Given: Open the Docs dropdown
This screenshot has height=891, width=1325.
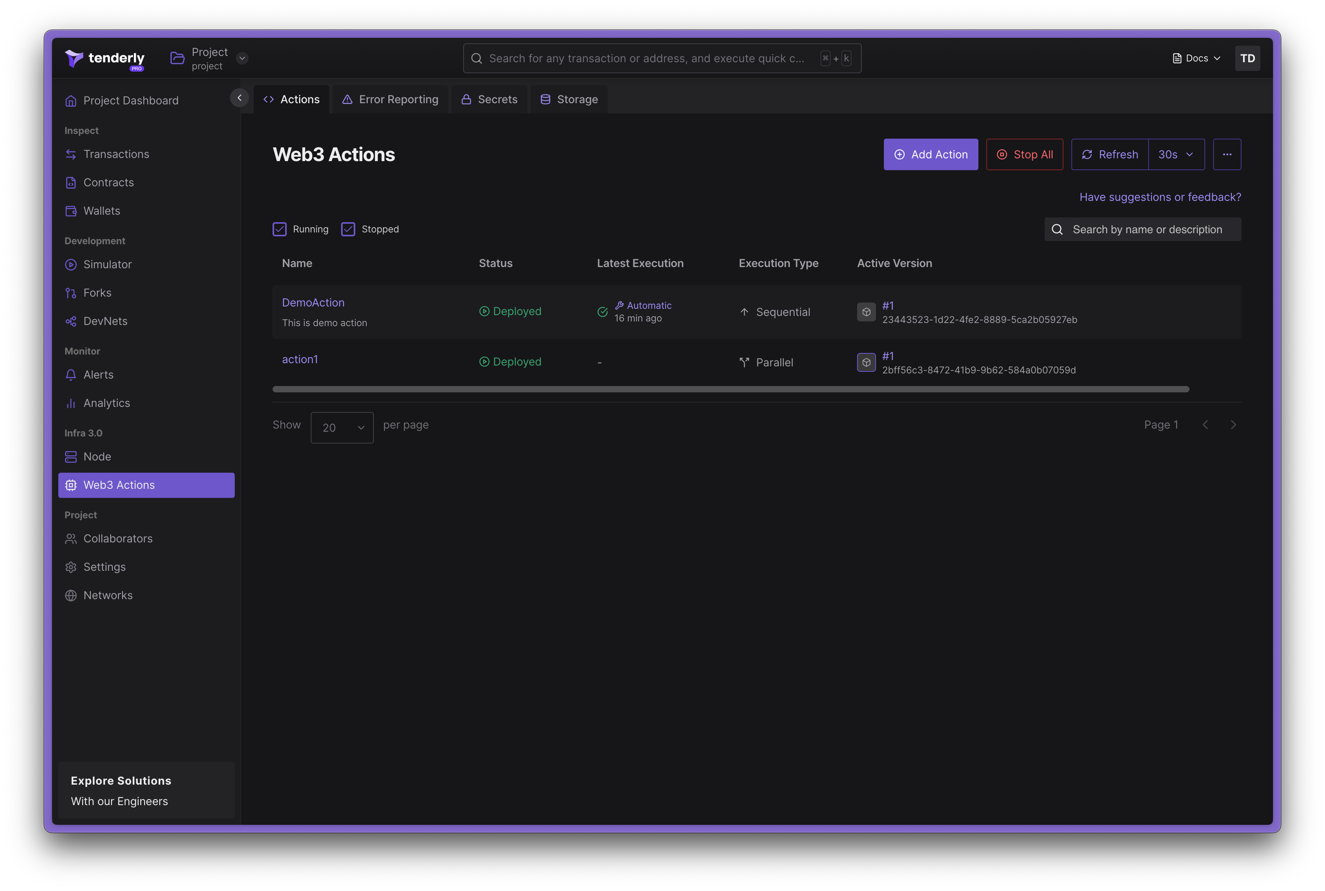Looking at the screenshot, I should pos(1196,59).
